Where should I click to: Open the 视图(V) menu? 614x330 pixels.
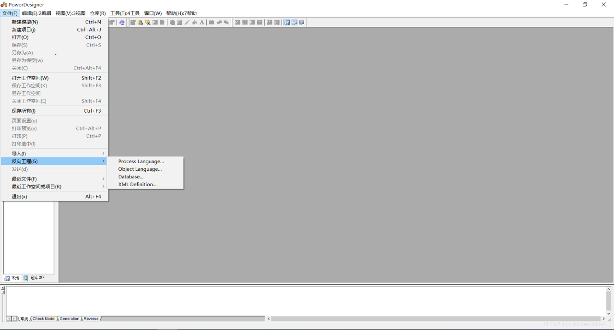71,13
